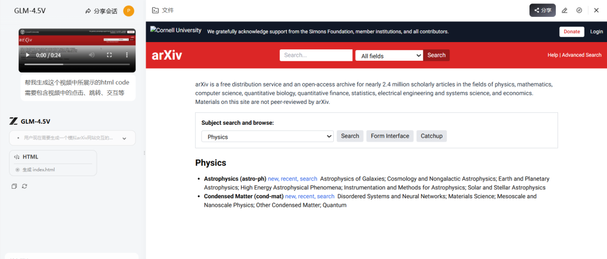Focus the arXiv Search input field
607x259 pixels.
click(x=316, y=56)
